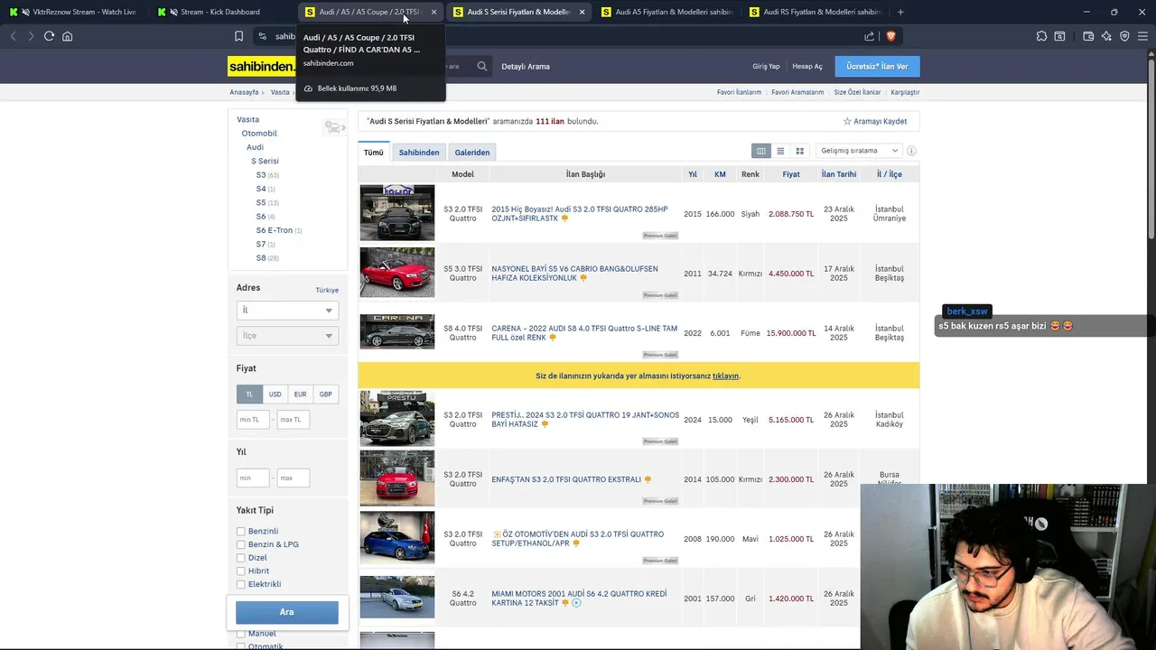The height and width of the screenshot is (650, 1156).
Task: Switch to Audi RS Fiyatları browser tab
Action: pos(815,12)
